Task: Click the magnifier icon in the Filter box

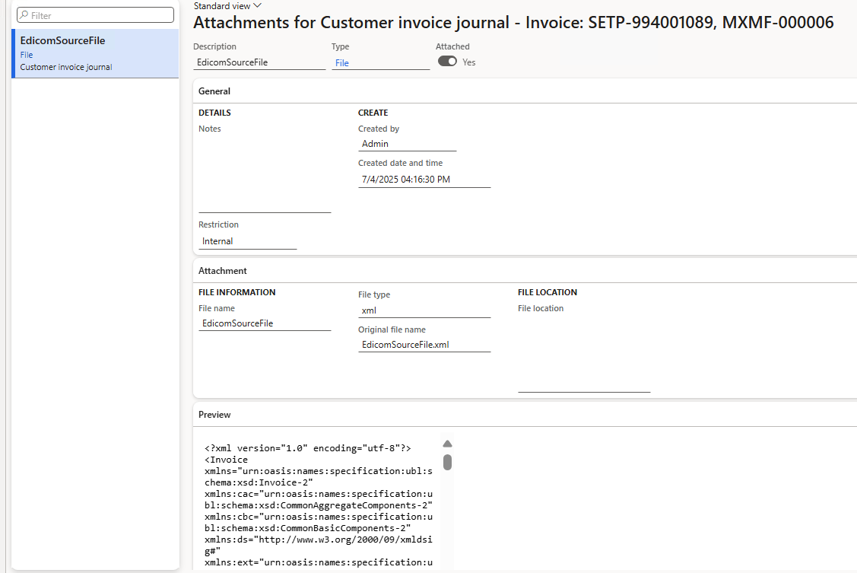Action: tap(24, 15)
